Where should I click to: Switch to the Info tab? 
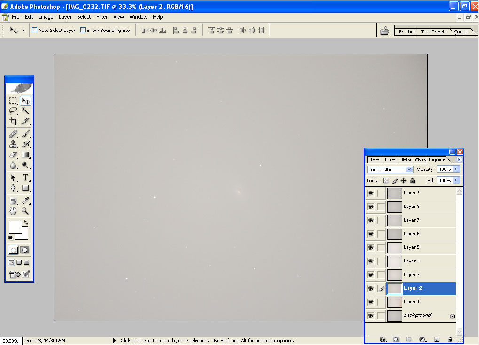pyautogui.click(x=375, y=160)
